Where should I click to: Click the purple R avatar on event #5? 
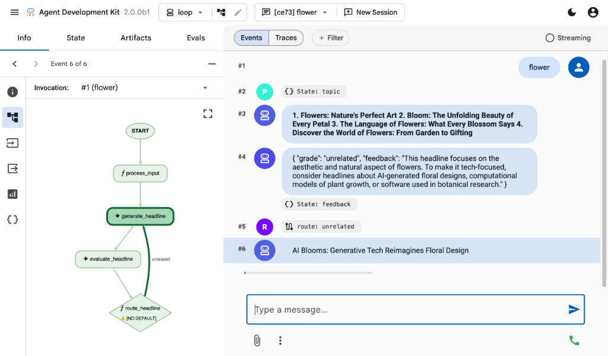[x=264, y=227]
